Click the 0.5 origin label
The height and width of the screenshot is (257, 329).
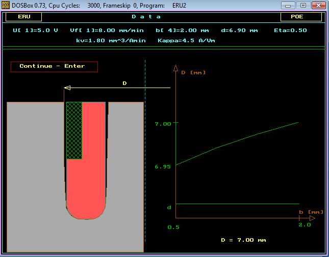click(173, 227)
